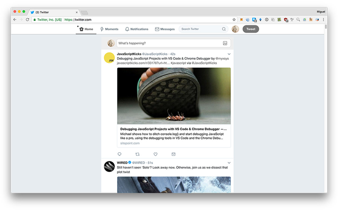Click the green-blue globe extension icon

click(304, 20)
